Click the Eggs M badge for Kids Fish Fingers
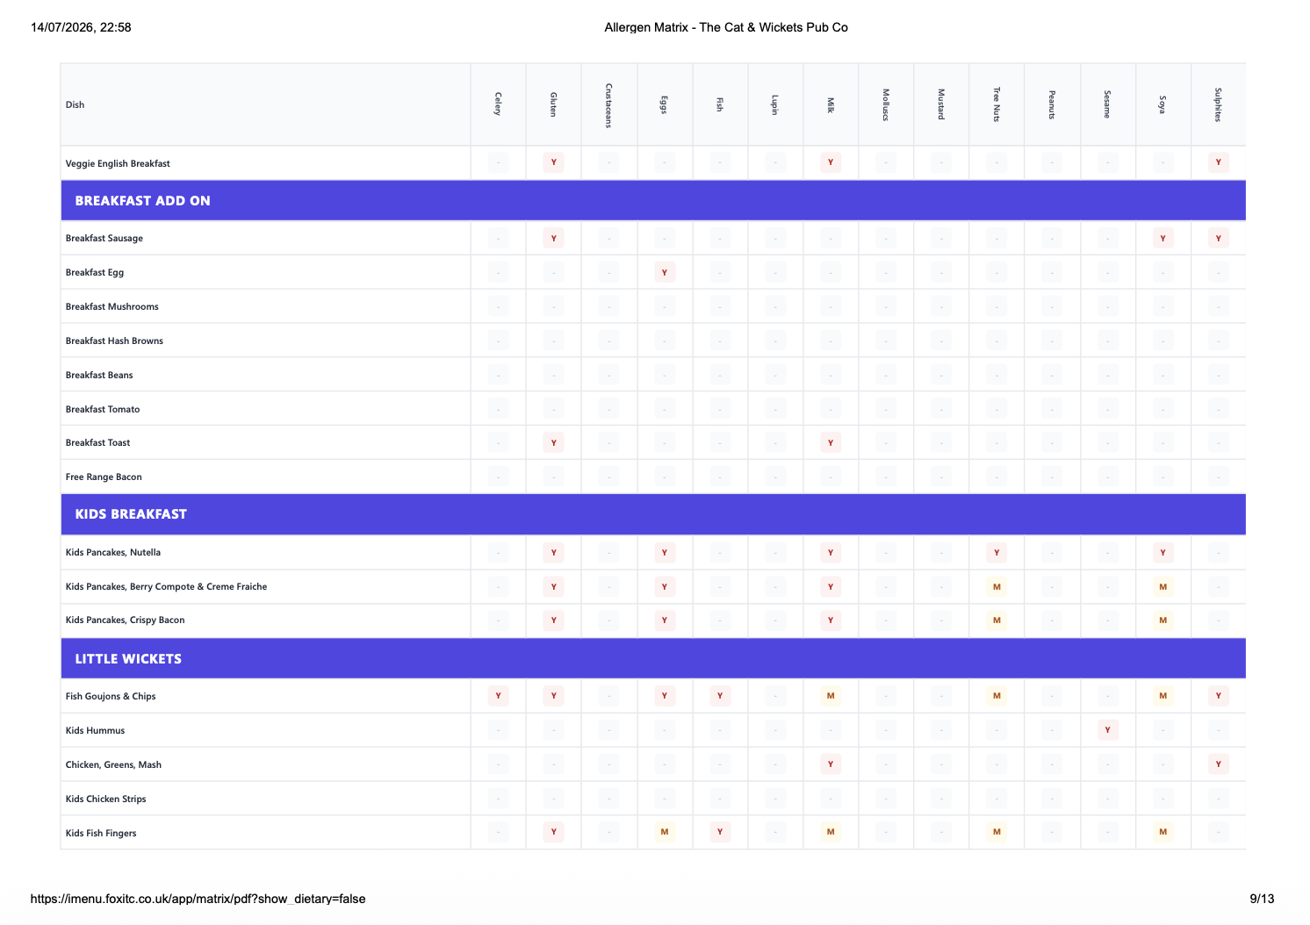Image resolution: width=1310 pixels, height=925 pixels. coord(664,832)
